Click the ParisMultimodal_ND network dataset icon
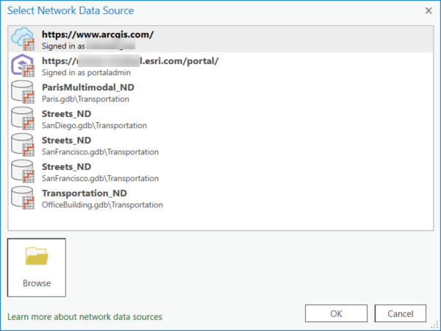The image size is (441, 331). point(24,93)
